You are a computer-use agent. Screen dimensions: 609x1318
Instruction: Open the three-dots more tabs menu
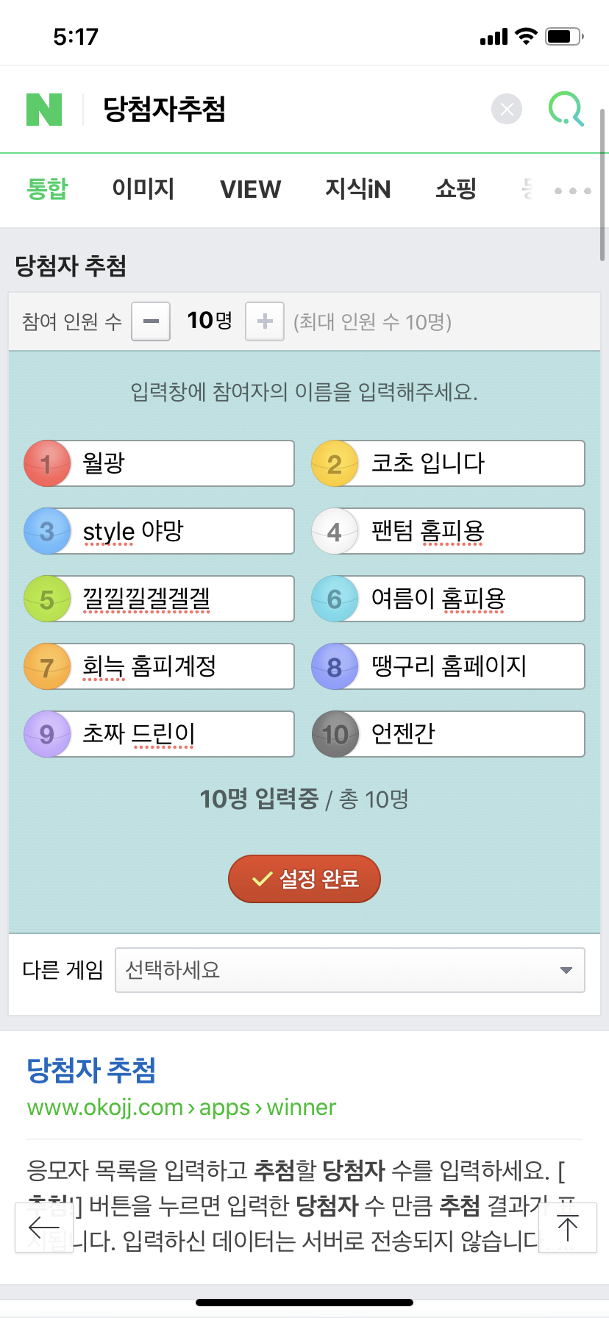point(573,190)
